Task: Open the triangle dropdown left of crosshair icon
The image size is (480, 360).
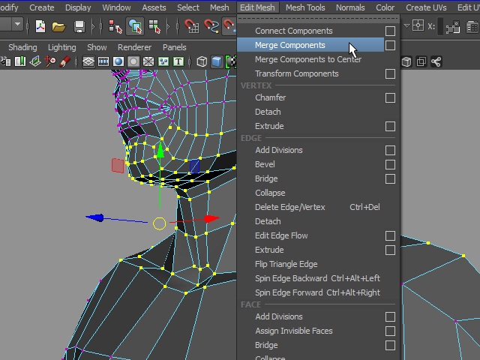Action: pos(406,26)
